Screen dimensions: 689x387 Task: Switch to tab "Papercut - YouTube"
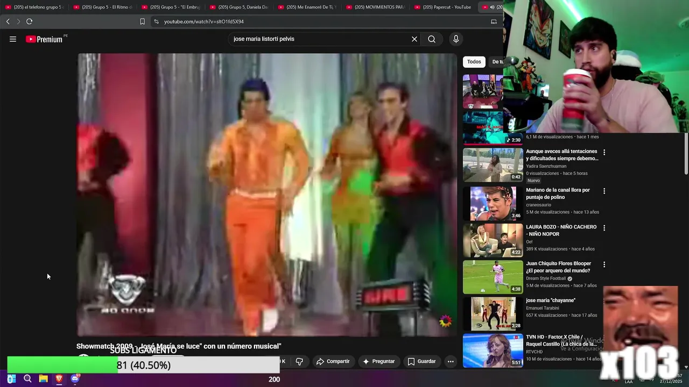(444, 7)
